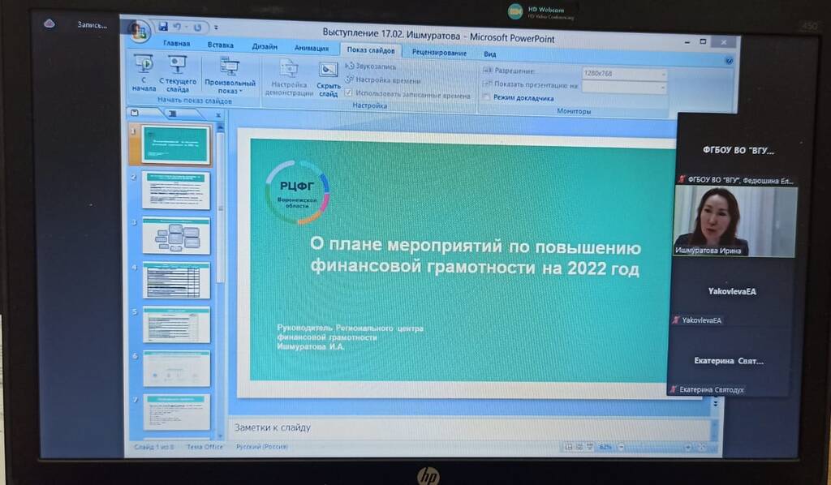Select slide 6 thumbnail
Image resolution: width=831 pixels, height=485 pixels.
tap(176, 368)
